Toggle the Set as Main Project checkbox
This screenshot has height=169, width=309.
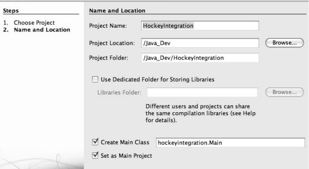(x=95, y=155)
